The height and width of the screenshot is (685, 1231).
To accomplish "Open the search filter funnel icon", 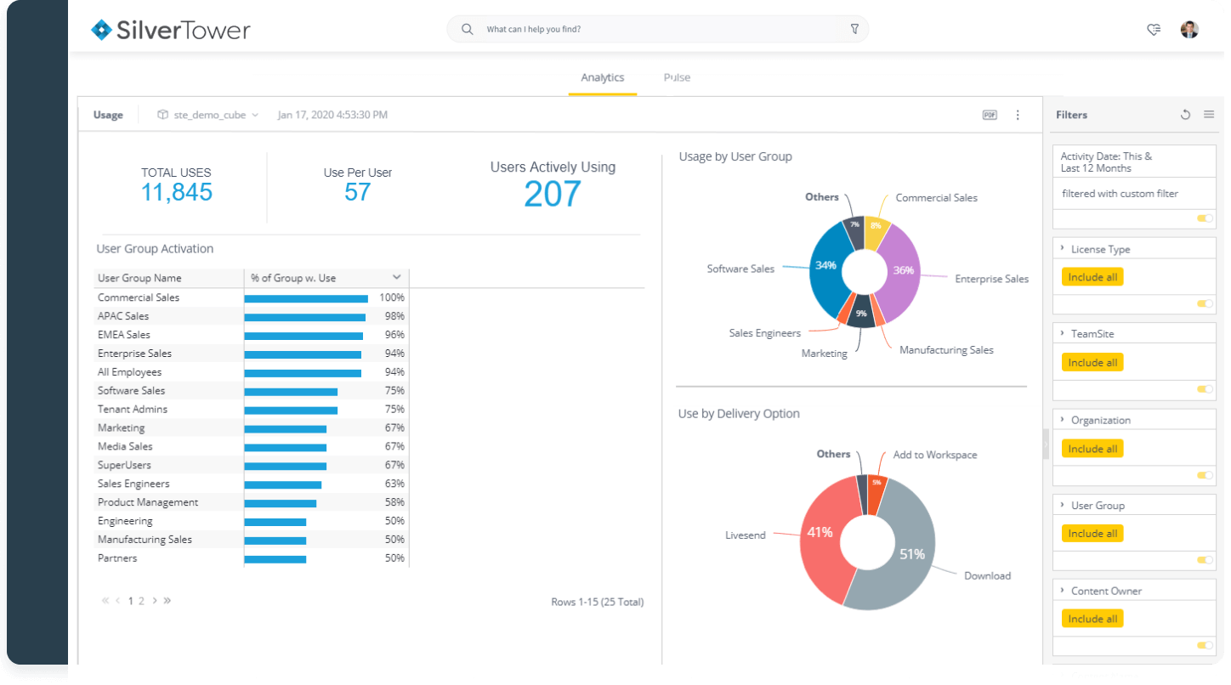I will (854, 29).
